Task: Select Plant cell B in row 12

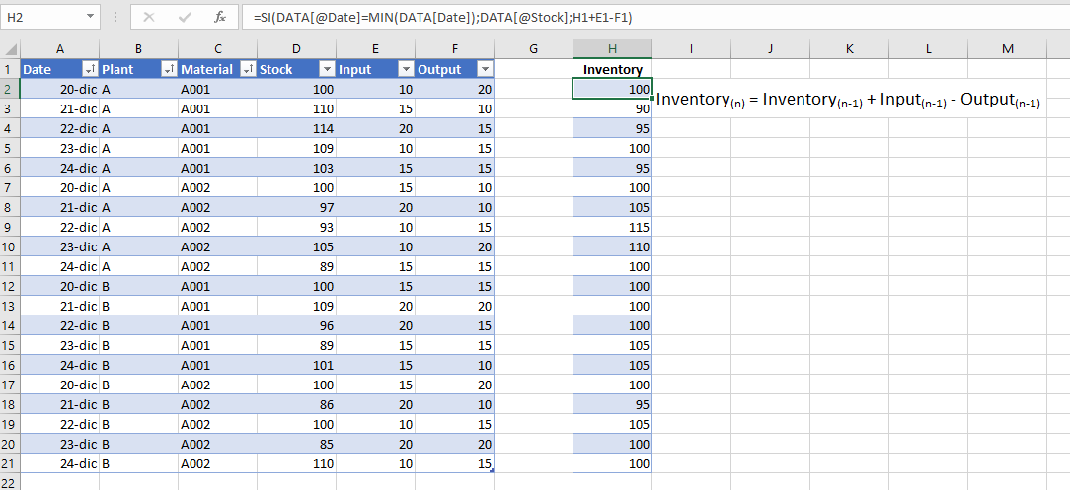Action: tap(138, 286)
